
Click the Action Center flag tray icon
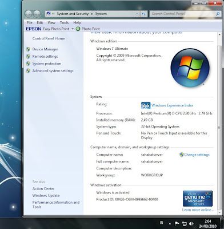[177, 223]
